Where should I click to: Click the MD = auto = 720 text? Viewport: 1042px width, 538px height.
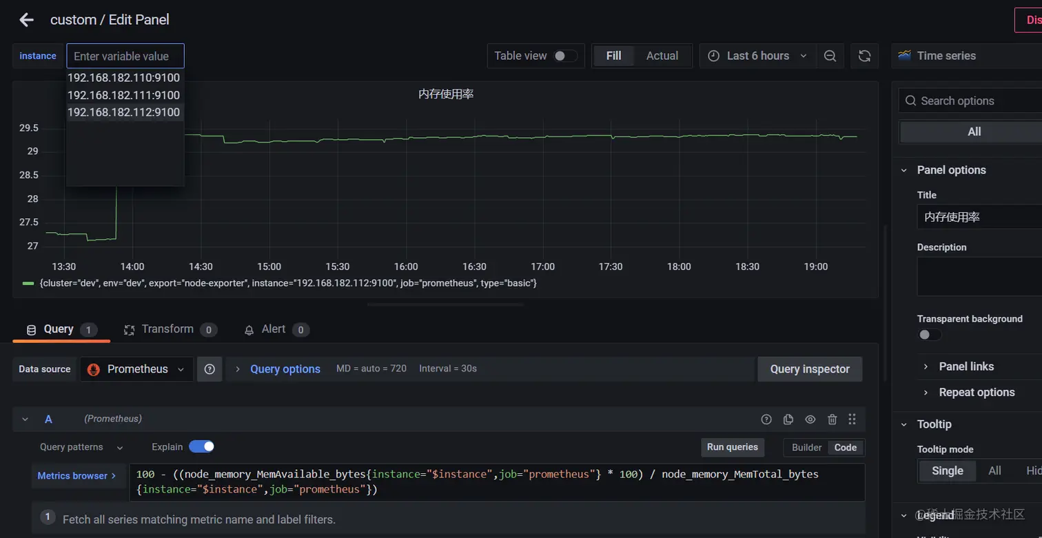coord(371,369)
